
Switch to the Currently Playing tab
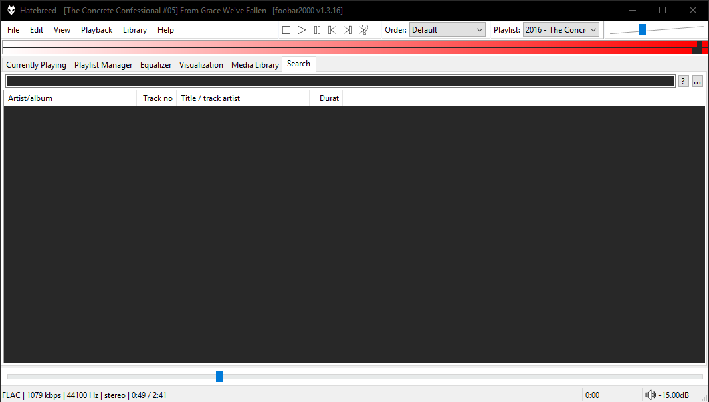(x=36, y=65)
